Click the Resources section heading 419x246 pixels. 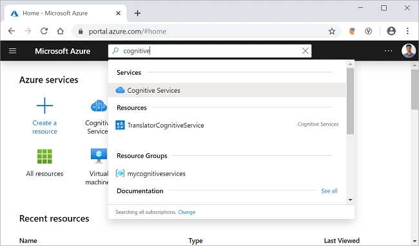tap(132, 108)
